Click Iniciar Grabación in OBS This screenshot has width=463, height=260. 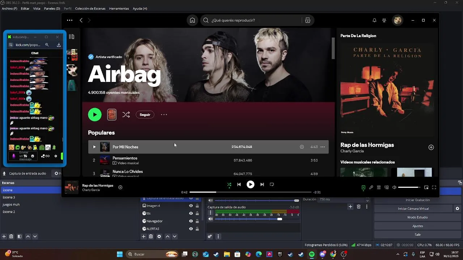(x=417, y=200)
